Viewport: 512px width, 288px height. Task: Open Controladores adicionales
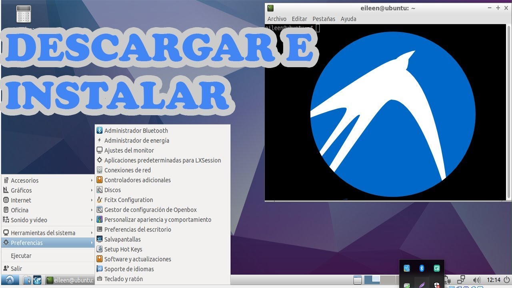pos(162,180)
